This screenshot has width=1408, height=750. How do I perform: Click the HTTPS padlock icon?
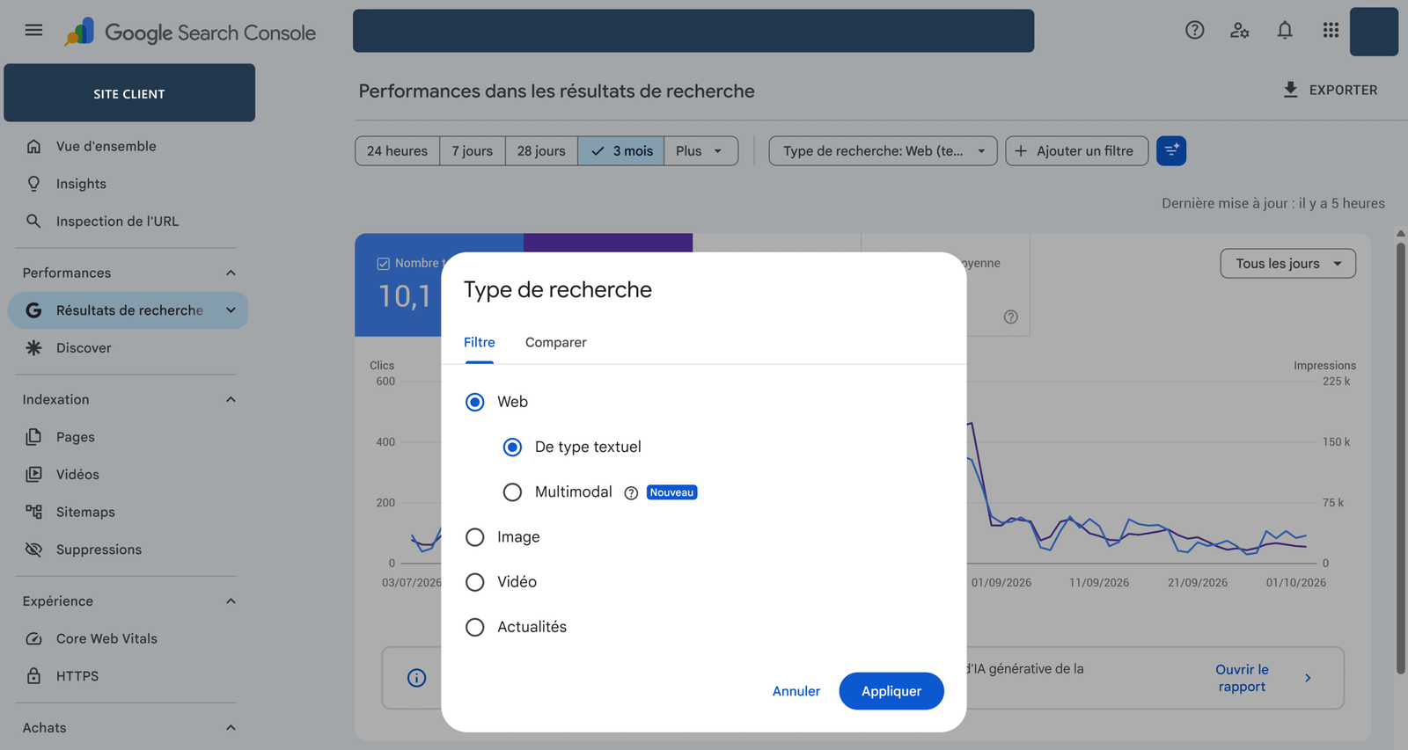coord(33,676)
